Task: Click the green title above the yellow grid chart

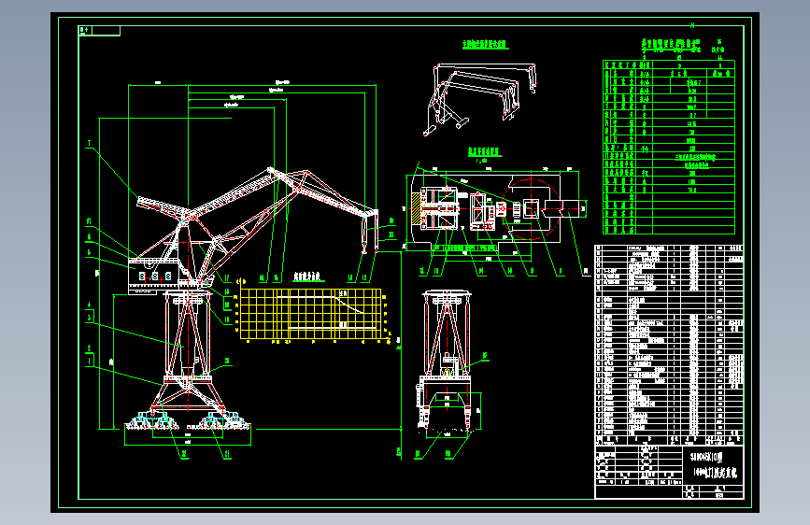Action: pos(307,277)
